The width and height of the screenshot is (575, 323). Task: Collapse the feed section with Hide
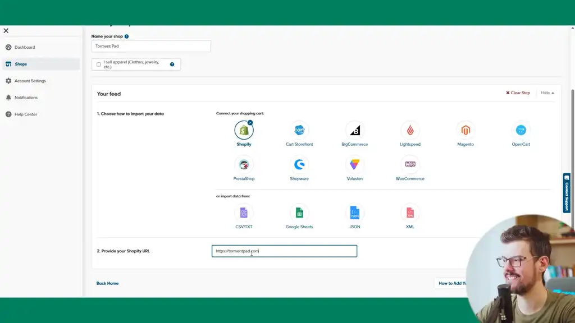pos(547,93)
